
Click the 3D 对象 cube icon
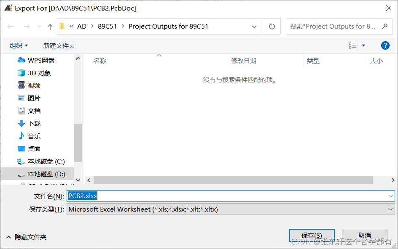click(22, 73)
